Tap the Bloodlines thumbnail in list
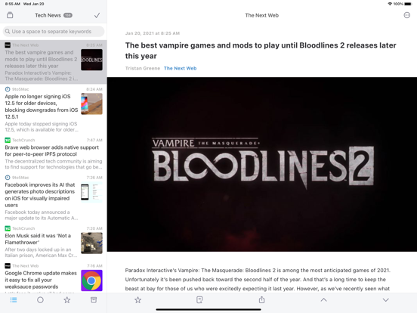 tap(91, 60)
